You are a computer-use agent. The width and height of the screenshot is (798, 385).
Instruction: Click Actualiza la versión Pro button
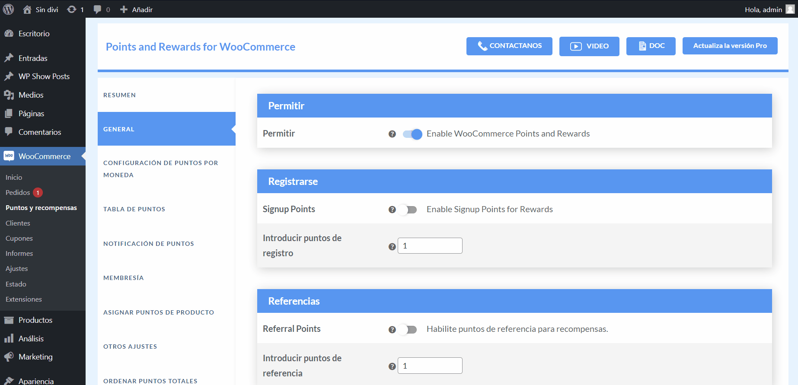730,46
